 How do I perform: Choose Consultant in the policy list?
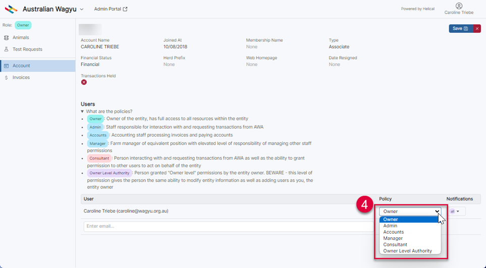[x=410, y=244]
